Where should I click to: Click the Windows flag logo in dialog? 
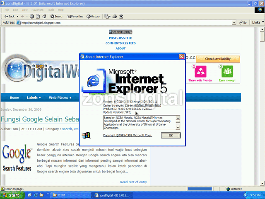coord(86,136)
